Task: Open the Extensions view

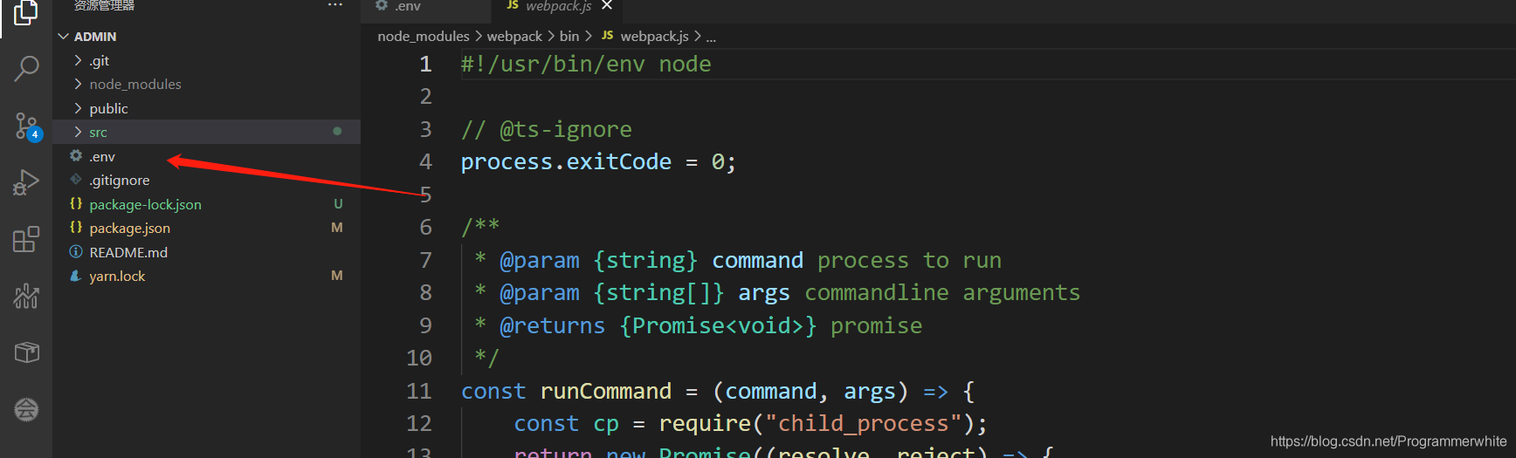Action: coord(26,239)
